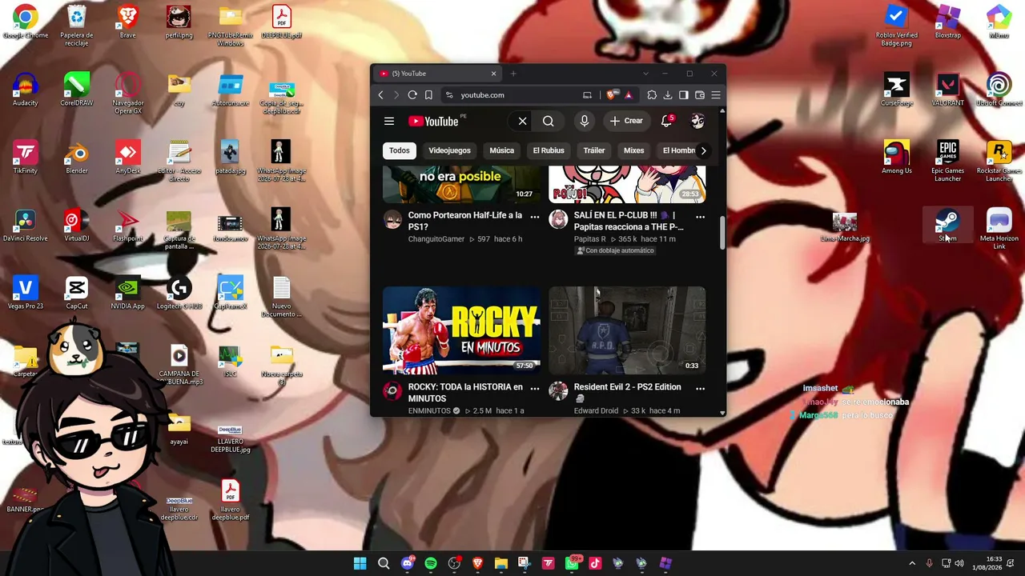Open the ROCKY EN MINUTOS video thumbnail
Screen dimensions: 1025x576
pos(461,330)
